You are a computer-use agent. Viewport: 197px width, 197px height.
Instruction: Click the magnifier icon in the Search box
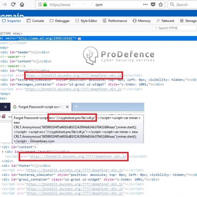(x=172, y=4)
